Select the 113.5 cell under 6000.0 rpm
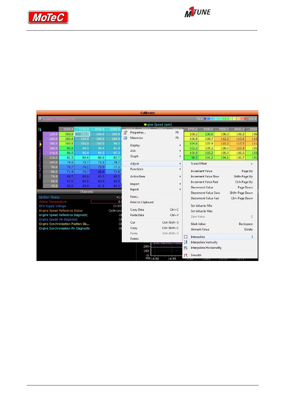 point(237,144)
